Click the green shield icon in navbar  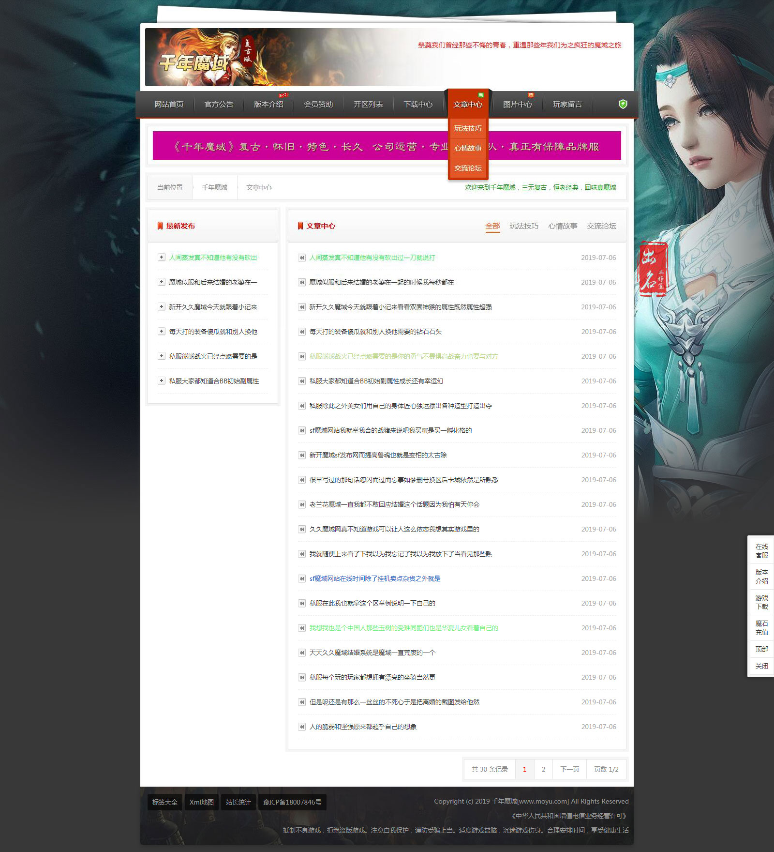click(623, 104)
